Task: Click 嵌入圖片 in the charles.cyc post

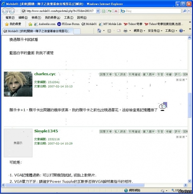Action: pos(149,74)
